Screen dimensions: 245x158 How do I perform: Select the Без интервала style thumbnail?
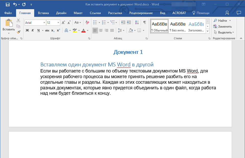(178, 26)
